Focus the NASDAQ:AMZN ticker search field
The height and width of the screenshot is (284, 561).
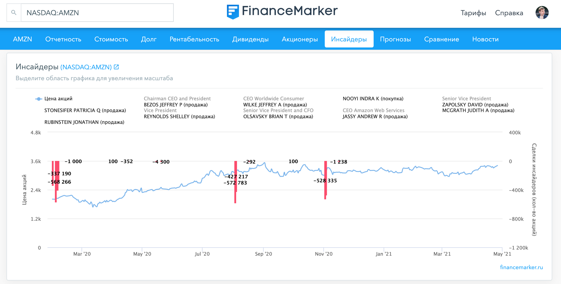tap(97, 13)
